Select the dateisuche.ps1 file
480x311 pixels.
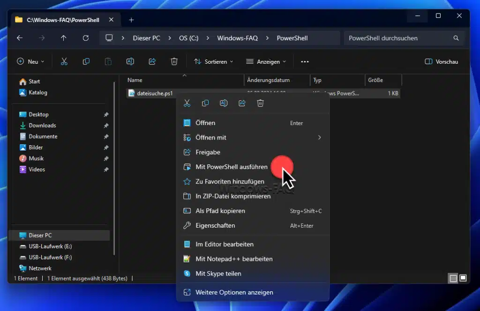pos(150,93)
